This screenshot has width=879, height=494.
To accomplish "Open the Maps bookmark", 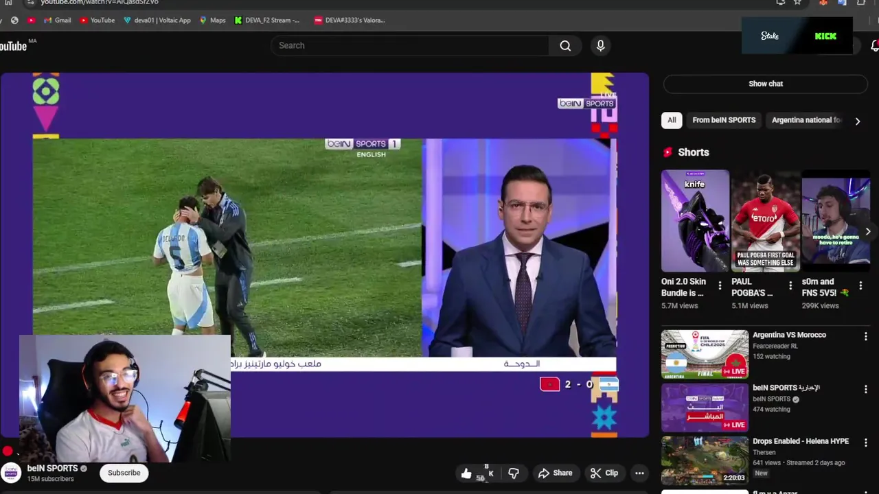I will point(212,20).
